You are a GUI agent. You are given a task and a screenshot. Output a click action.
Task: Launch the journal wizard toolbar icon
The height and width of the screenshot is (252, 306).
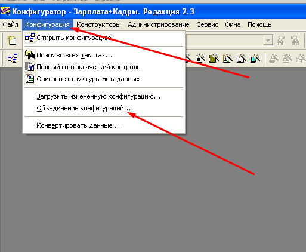[214, 59]
